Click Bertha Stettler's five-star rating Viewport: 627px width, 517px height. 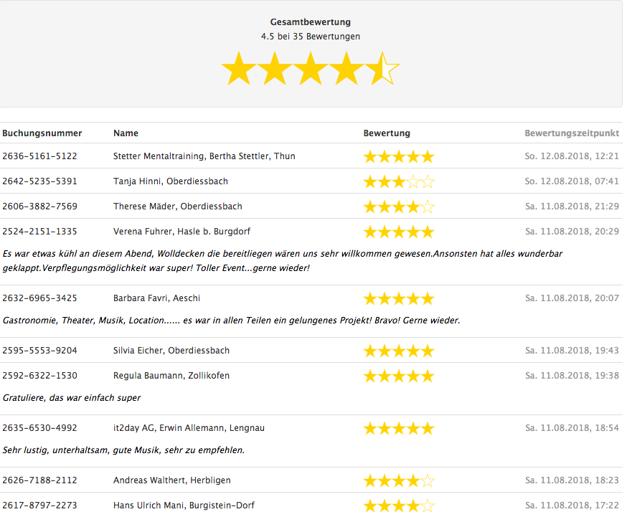399,156
